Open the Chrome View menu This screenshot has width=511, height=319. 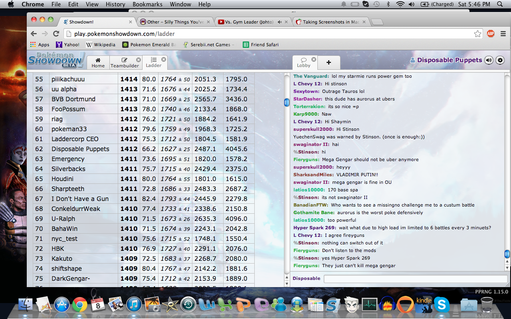(x=92, y=4)
